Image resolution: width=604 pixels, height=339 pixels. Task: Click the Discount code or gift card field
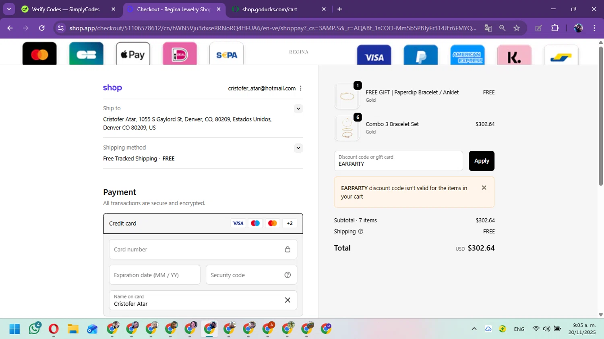(398, 161)
